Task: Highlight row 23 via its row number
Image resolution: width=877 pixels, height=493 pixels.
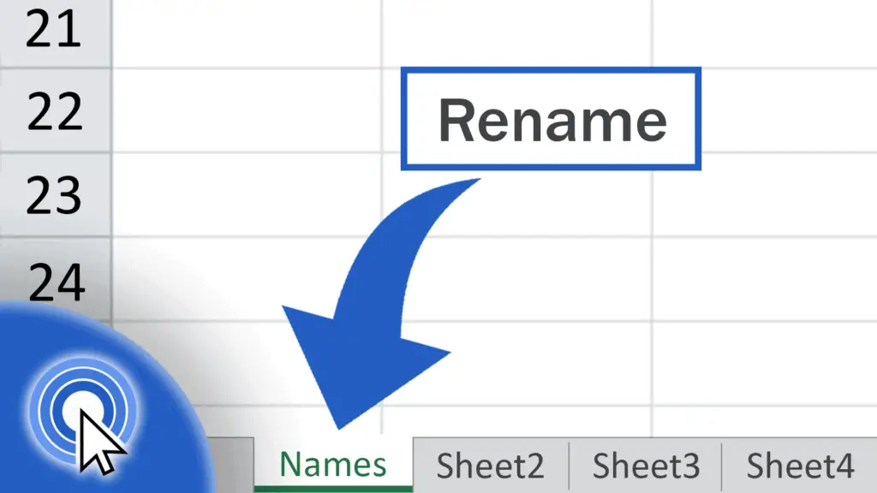Action: tap(55, 195)
